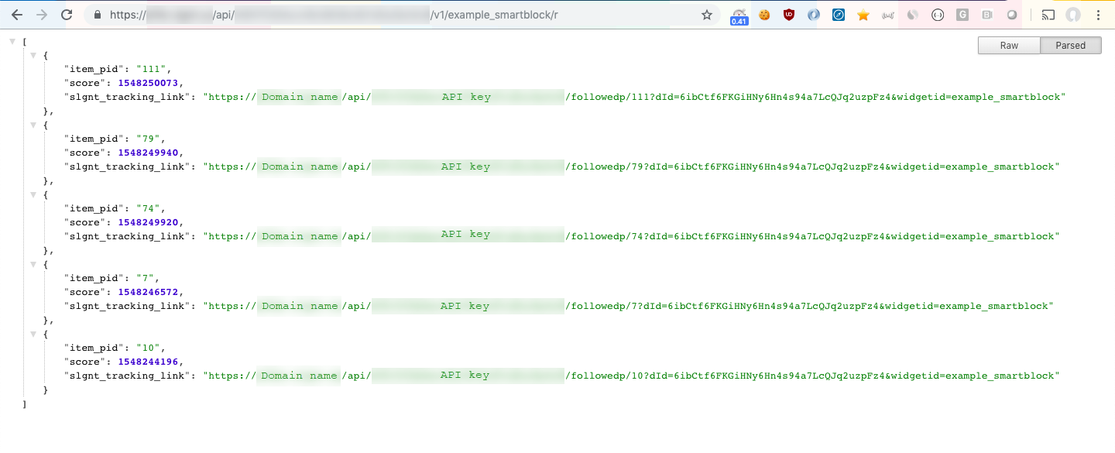Open the cookie extension icon
Image resolution: width=1115 pixels, height=453 pixels.
pos(764,15)
